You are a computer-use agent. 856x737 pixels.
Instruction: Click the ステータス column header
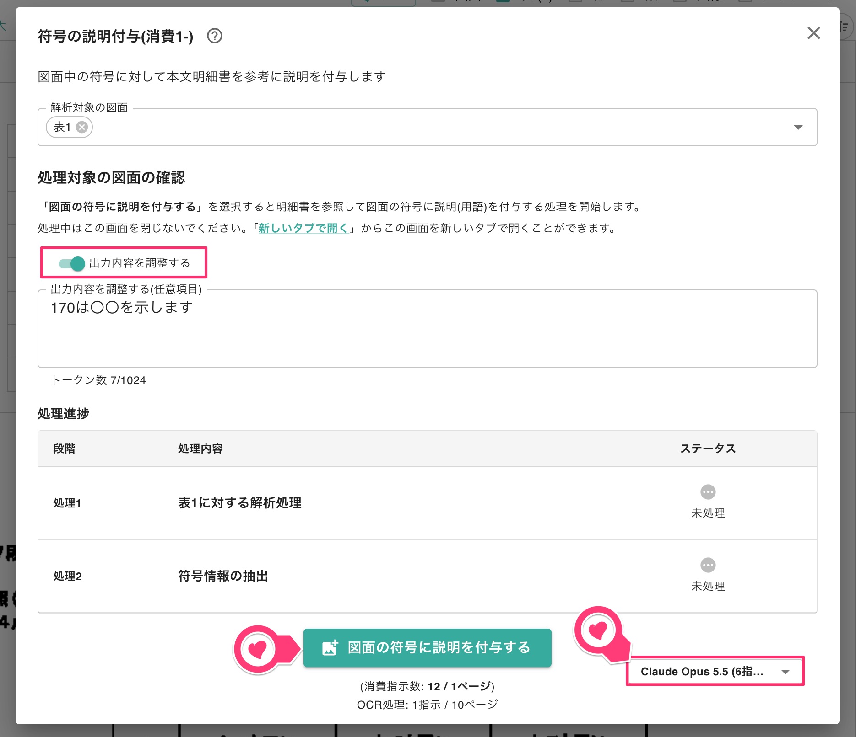pos(708,449)
